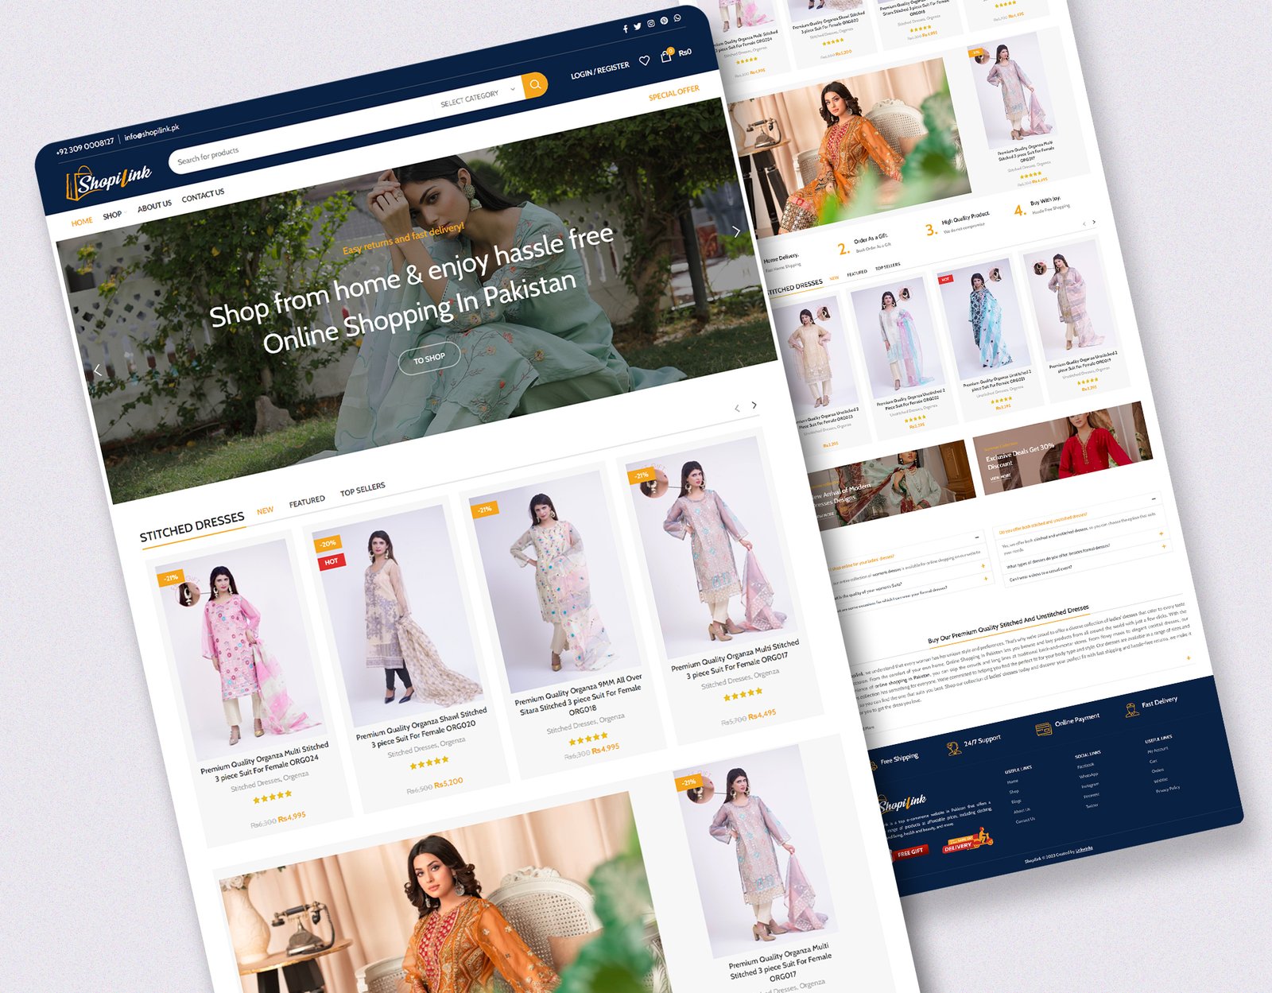1272x993 pixels.
Task: Click the info@shopilink.pk email link
Action: click(152, 132)
